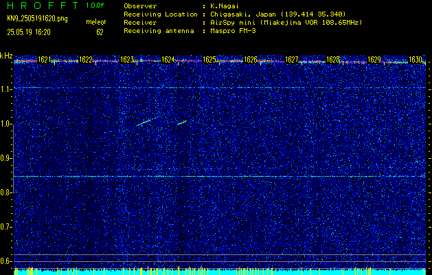Image resolution: width=432 pixels, height=275 pixels.
Task: Click the 1630 time marker
Action: point(416,60)
